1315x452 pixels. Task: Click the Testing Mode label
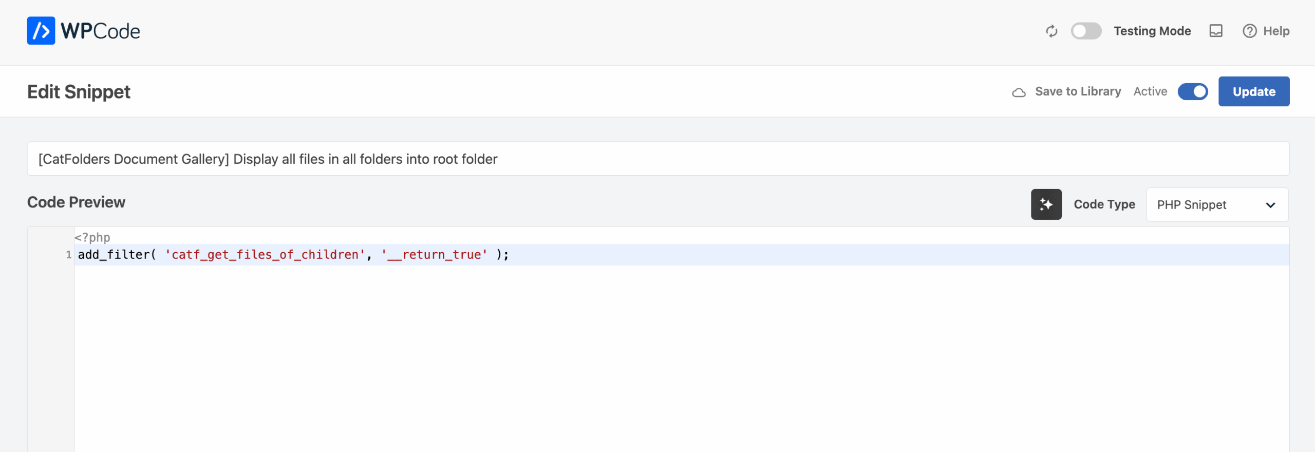pyautogui.click(x=1152, y=31)
